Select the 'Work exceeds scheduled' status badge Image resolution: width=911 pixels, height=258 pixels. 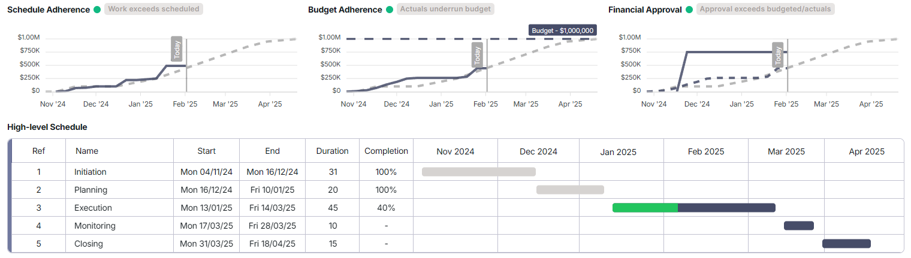(153, 10)
